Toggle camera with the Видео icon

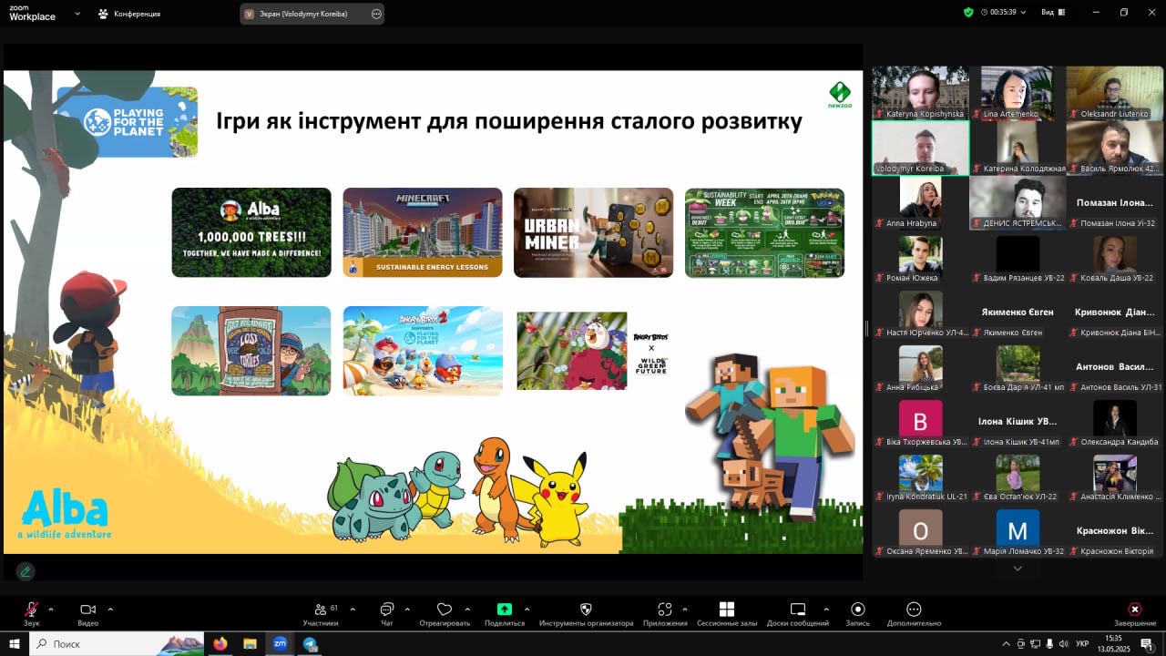tap(87, 610)
